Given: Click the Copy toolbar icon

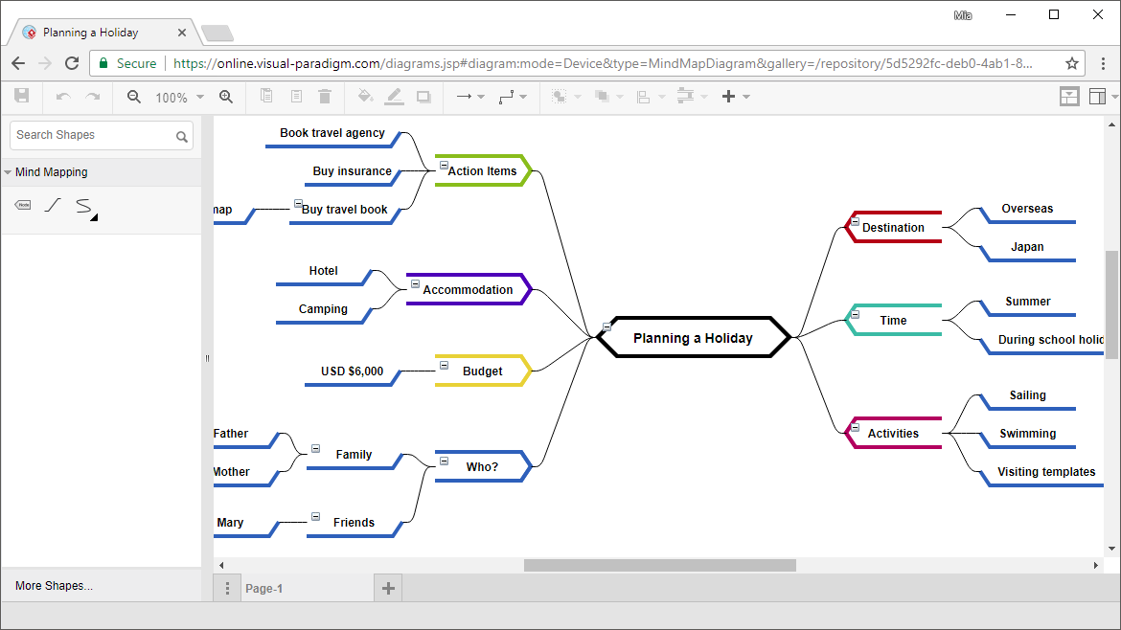Looking at the screenshot, I should click(x=266, y=96).
